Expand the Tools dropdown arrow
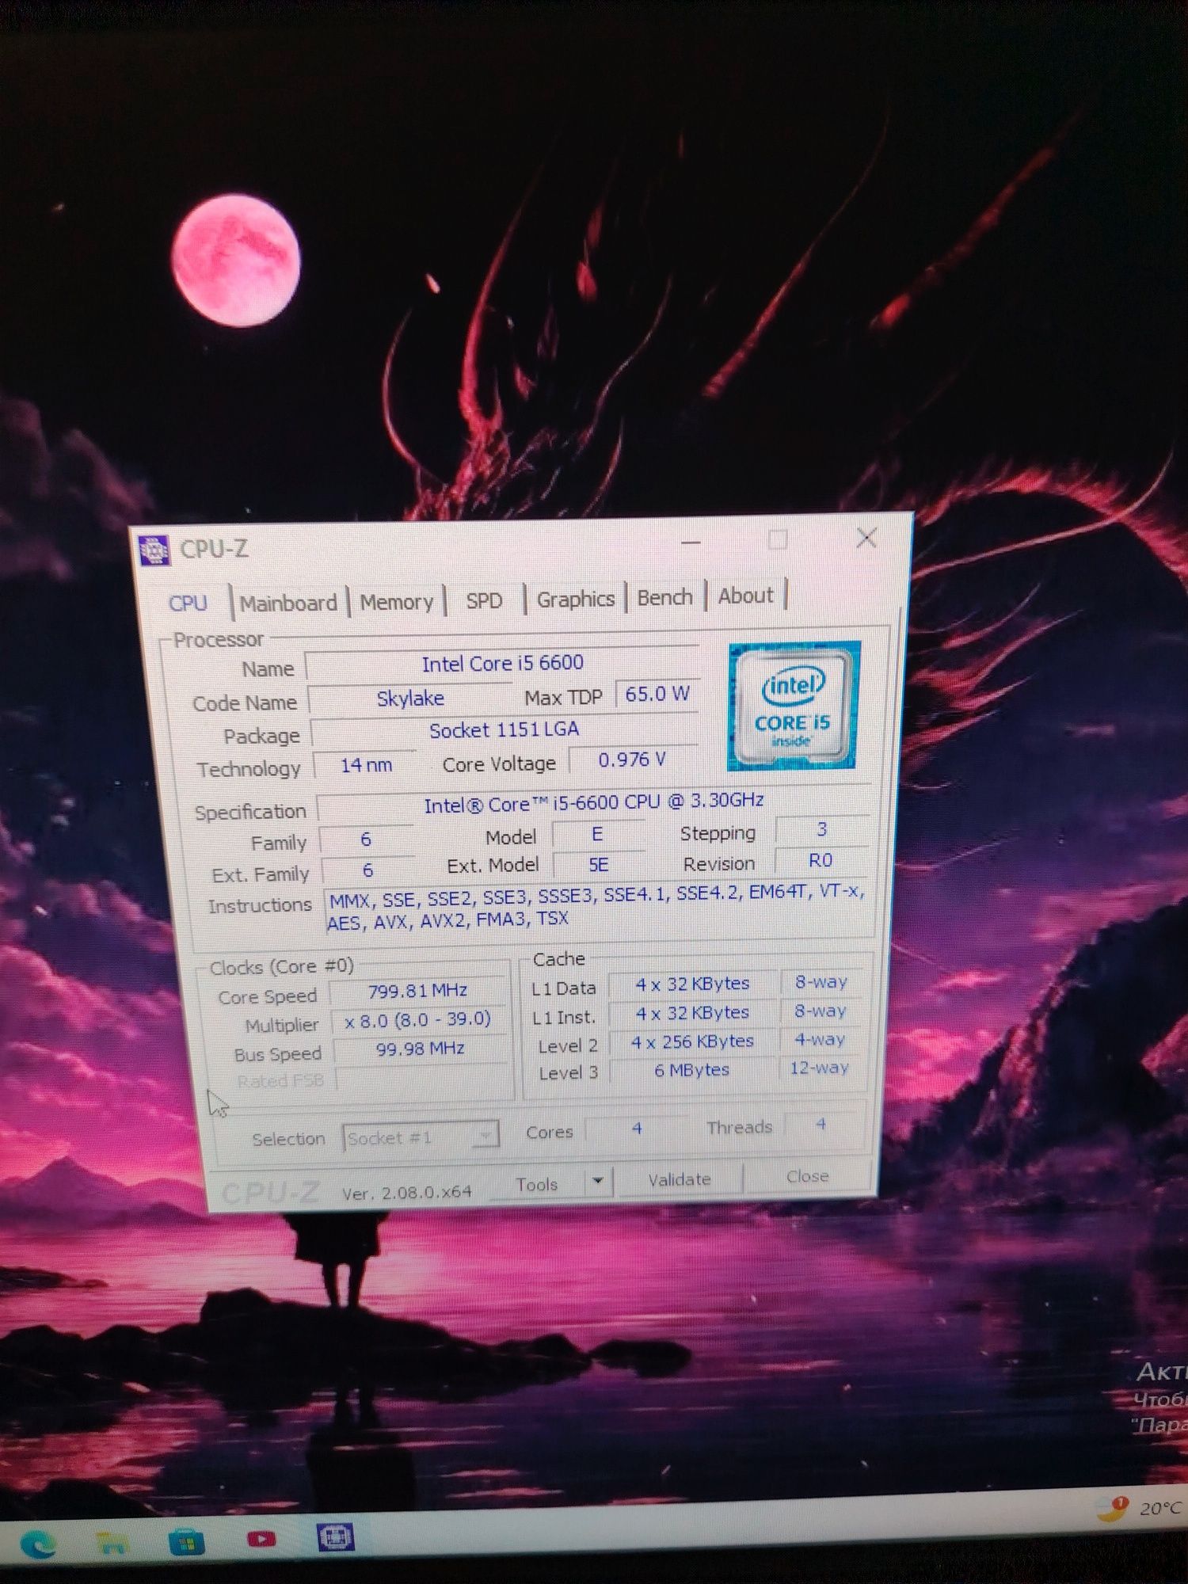This screenshot has width=1188, height=1584. click(x=598, y=1181)
